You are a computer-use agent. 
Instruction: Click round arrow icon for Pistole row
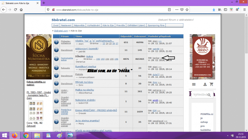coord(56,75)
